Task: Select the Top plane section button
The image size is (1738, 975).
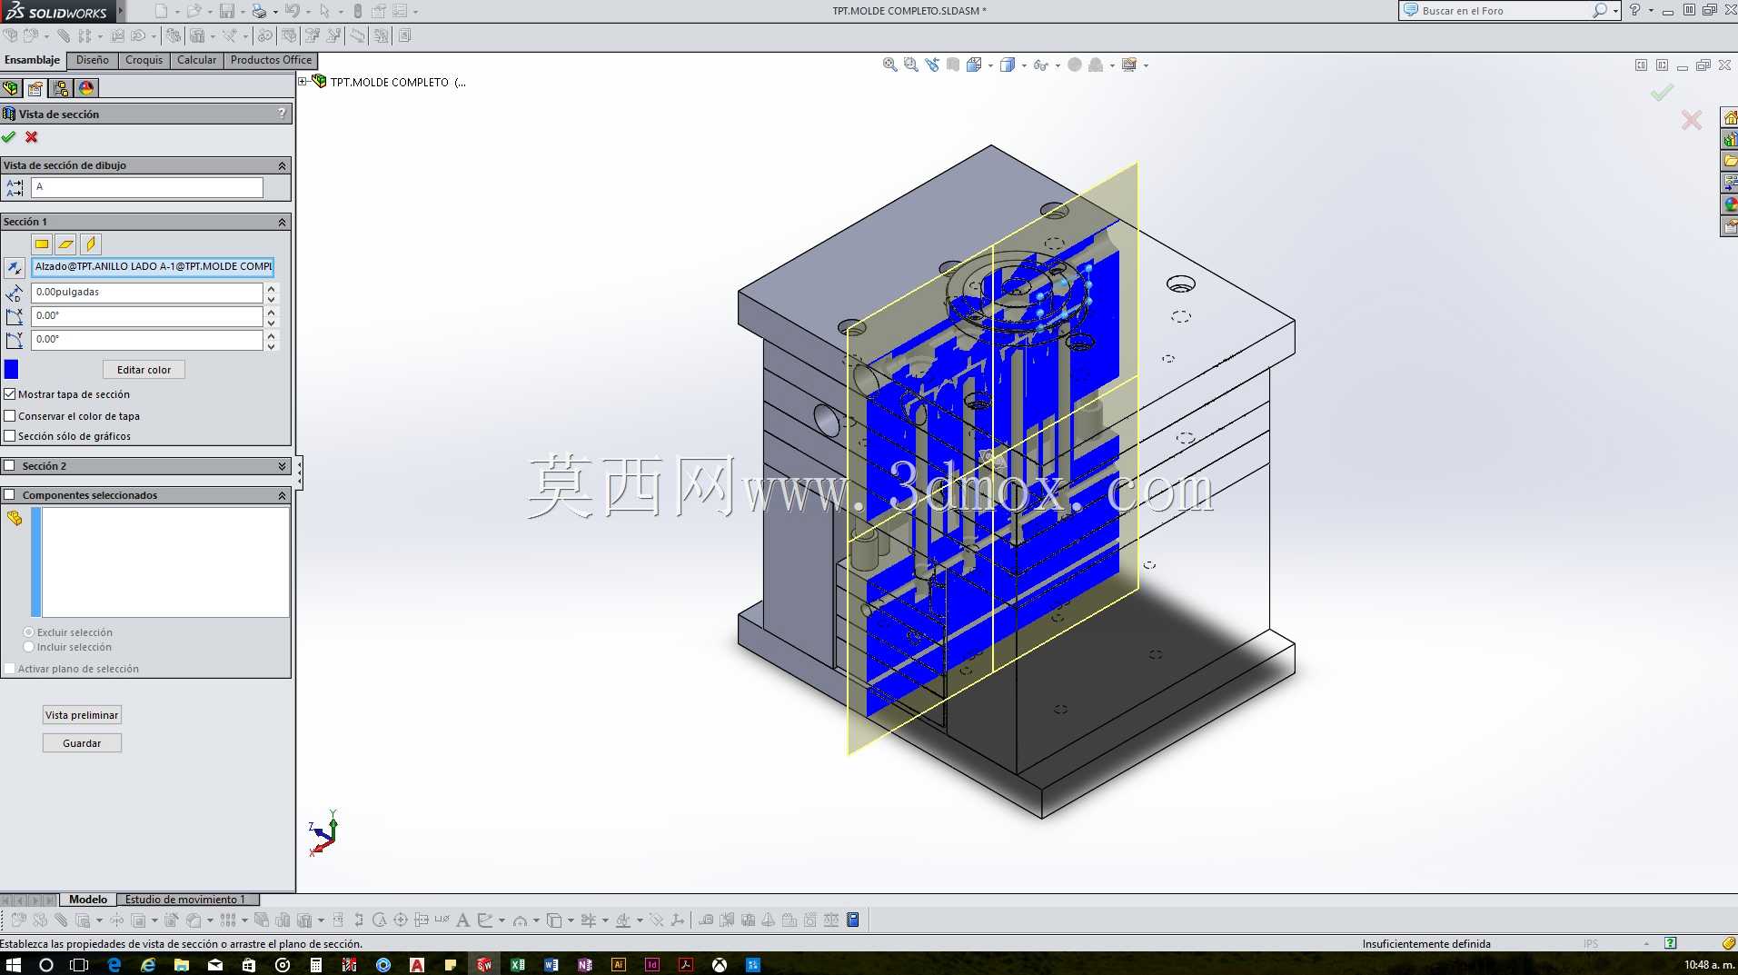Action: point(65,244)
